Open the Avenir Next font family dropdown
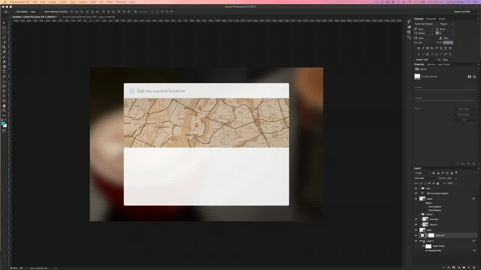This screenshot has height=270, width=481. coord(425,24)
